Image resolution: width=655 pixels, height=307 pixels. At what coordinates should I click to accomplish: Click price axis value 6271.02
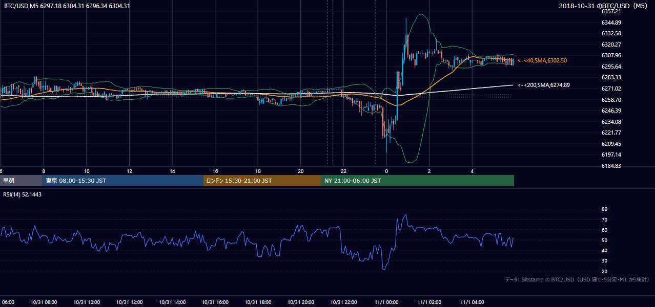point(611,89)
